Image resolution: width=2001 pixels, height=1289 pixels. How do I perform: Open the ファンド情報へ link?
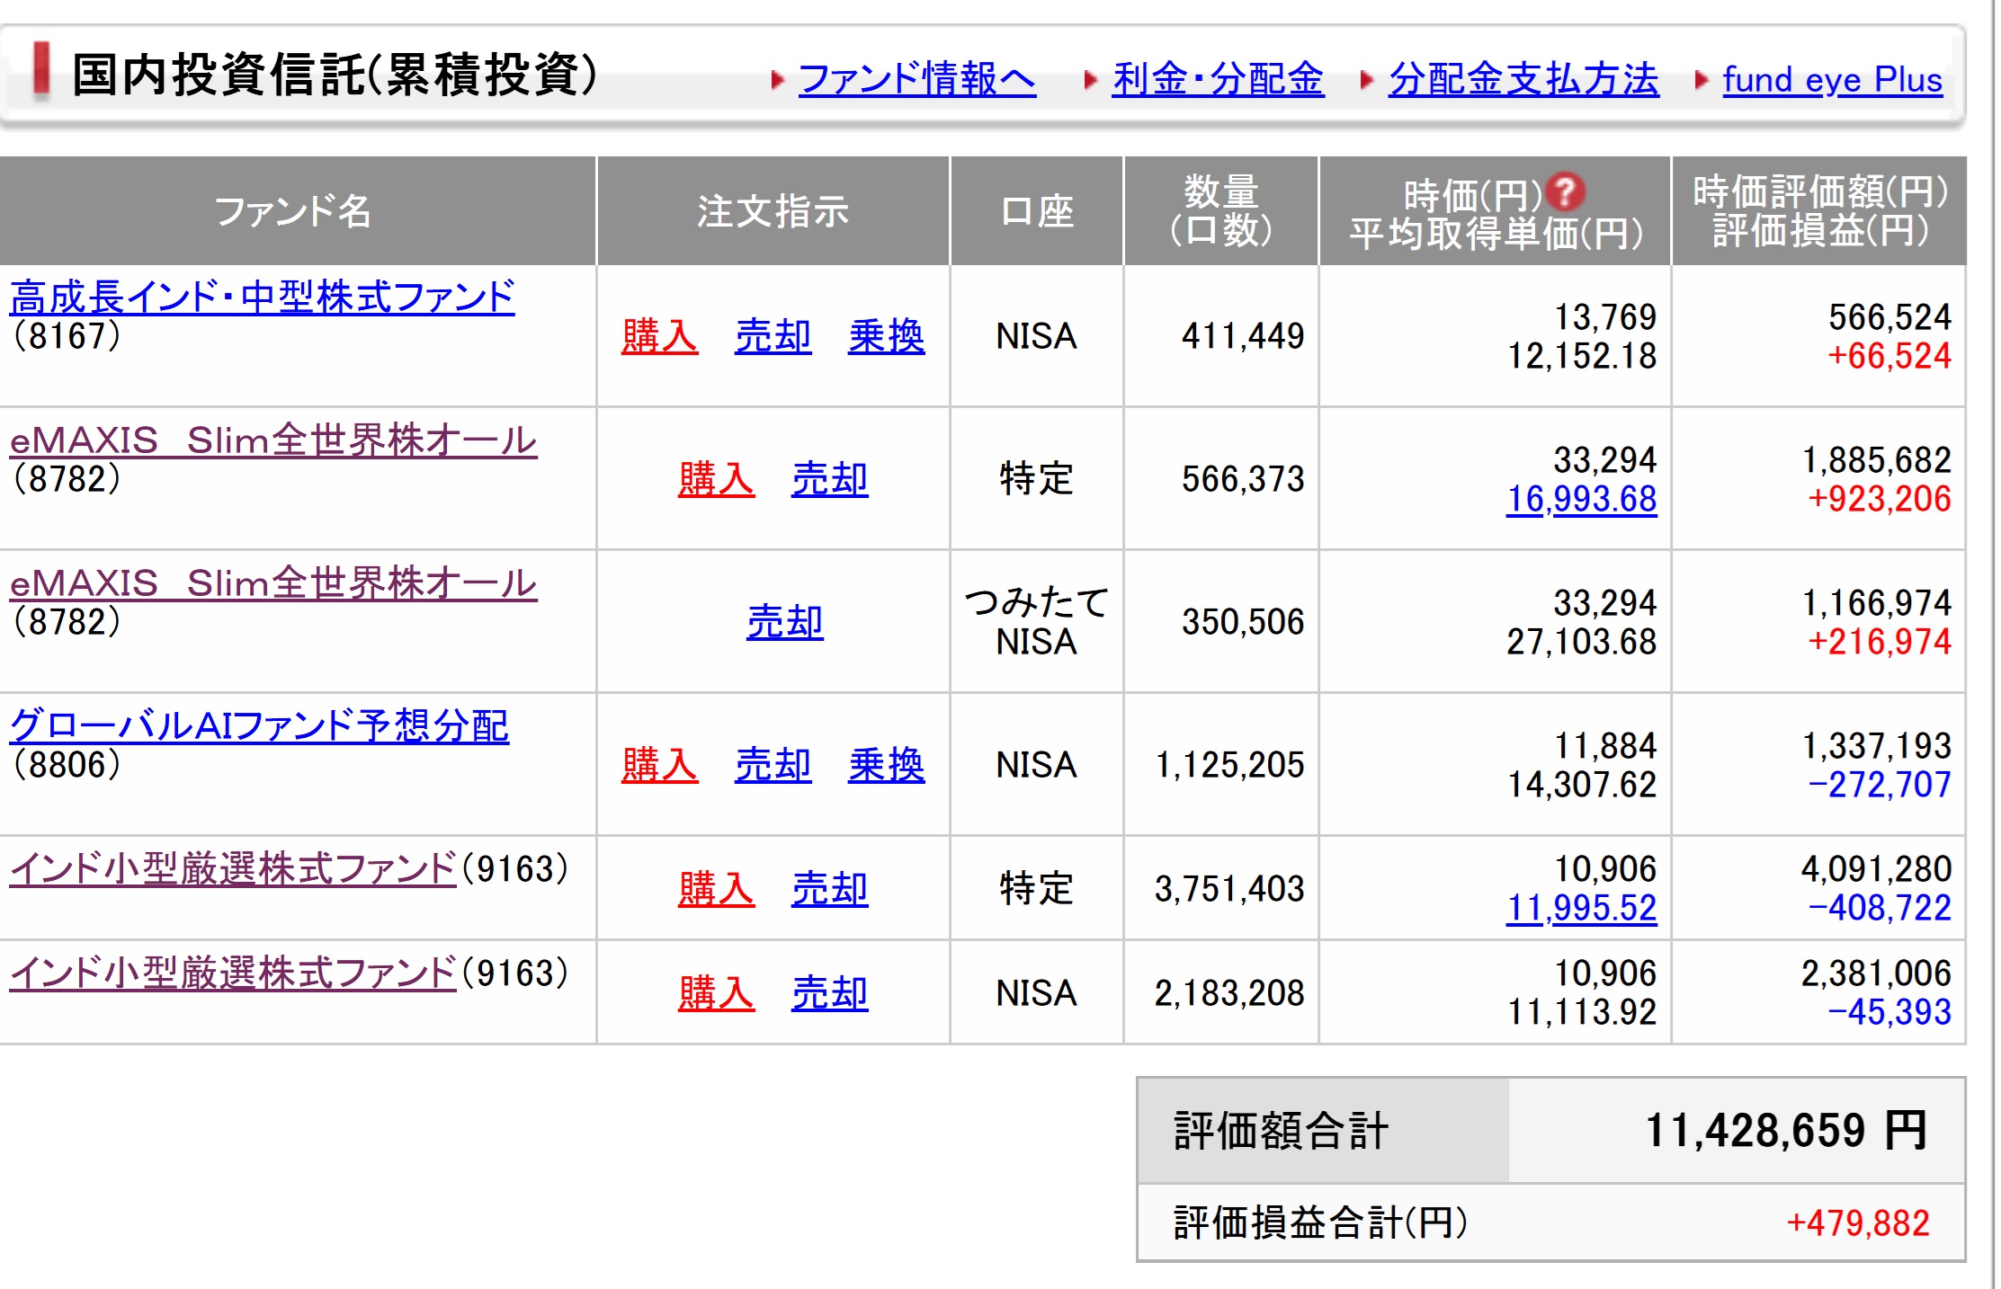[916, 79]
